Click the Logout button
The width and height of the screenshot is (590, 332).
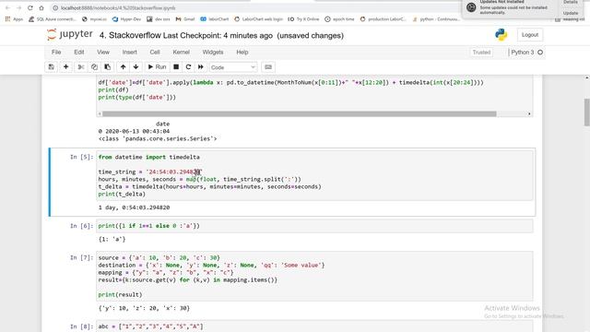click(x=530, y=35)
